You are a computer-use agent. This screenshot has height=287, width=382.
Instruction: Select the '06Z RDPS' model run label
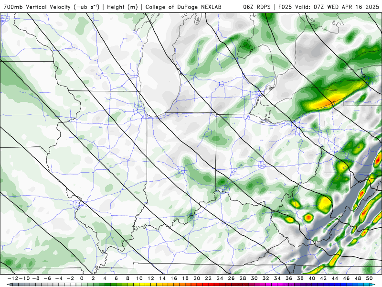[x=257, y=7]
